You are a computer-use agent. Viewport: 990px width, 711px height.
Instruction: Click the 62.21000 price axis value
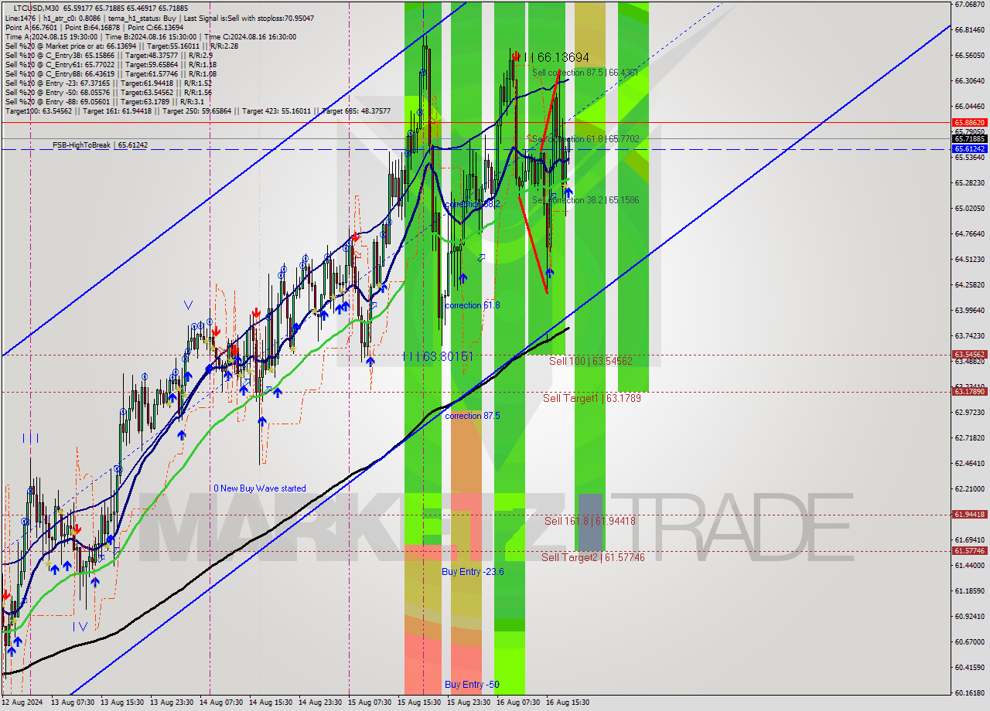click(970, 489)
